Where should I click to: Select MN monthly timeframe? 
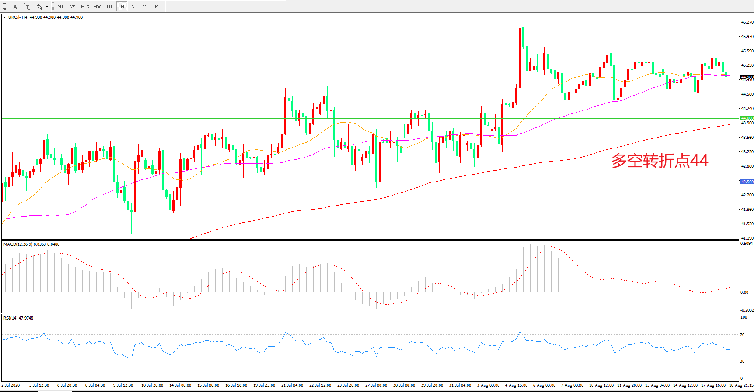(158, 7)
